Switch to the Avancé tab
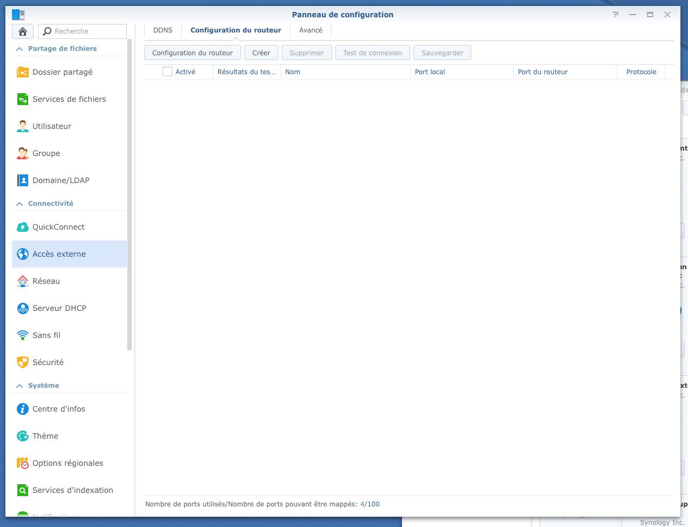 pos(310,30)
